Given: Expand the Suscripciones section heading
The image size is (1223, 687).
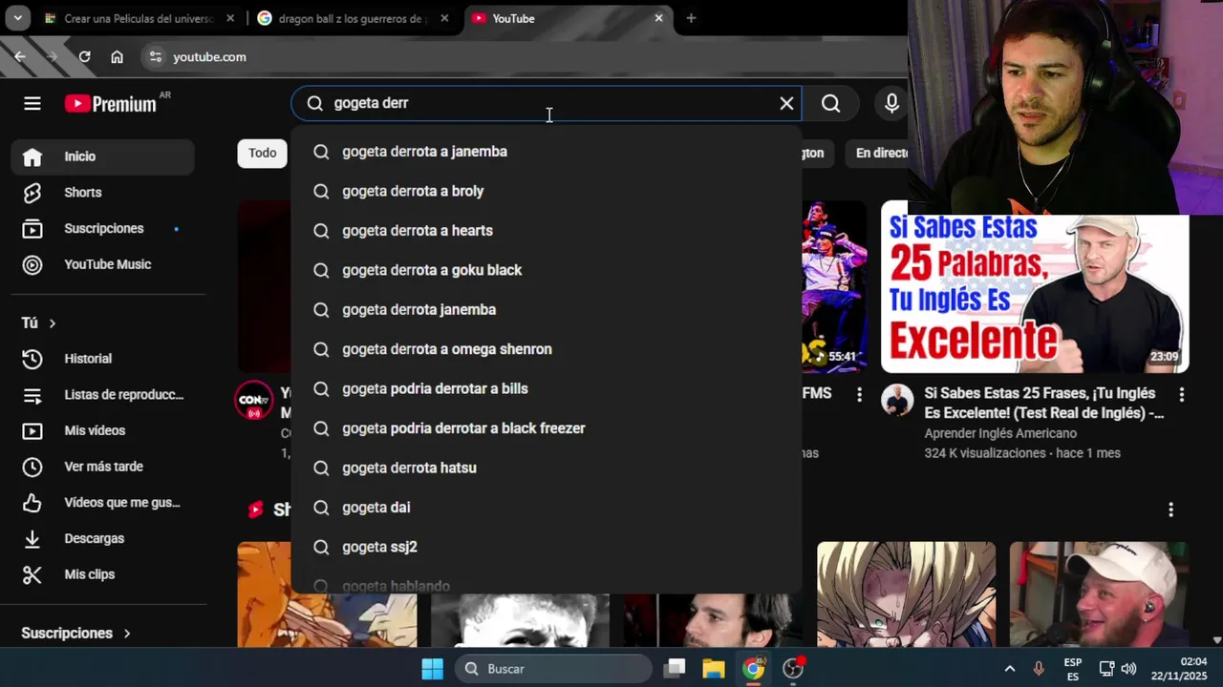Looking at the screenshot, I should [75, 634].
